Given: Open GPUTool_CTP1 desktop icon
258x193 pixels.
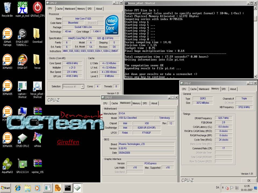Looking at the screenshot, I should click(38, 10).
